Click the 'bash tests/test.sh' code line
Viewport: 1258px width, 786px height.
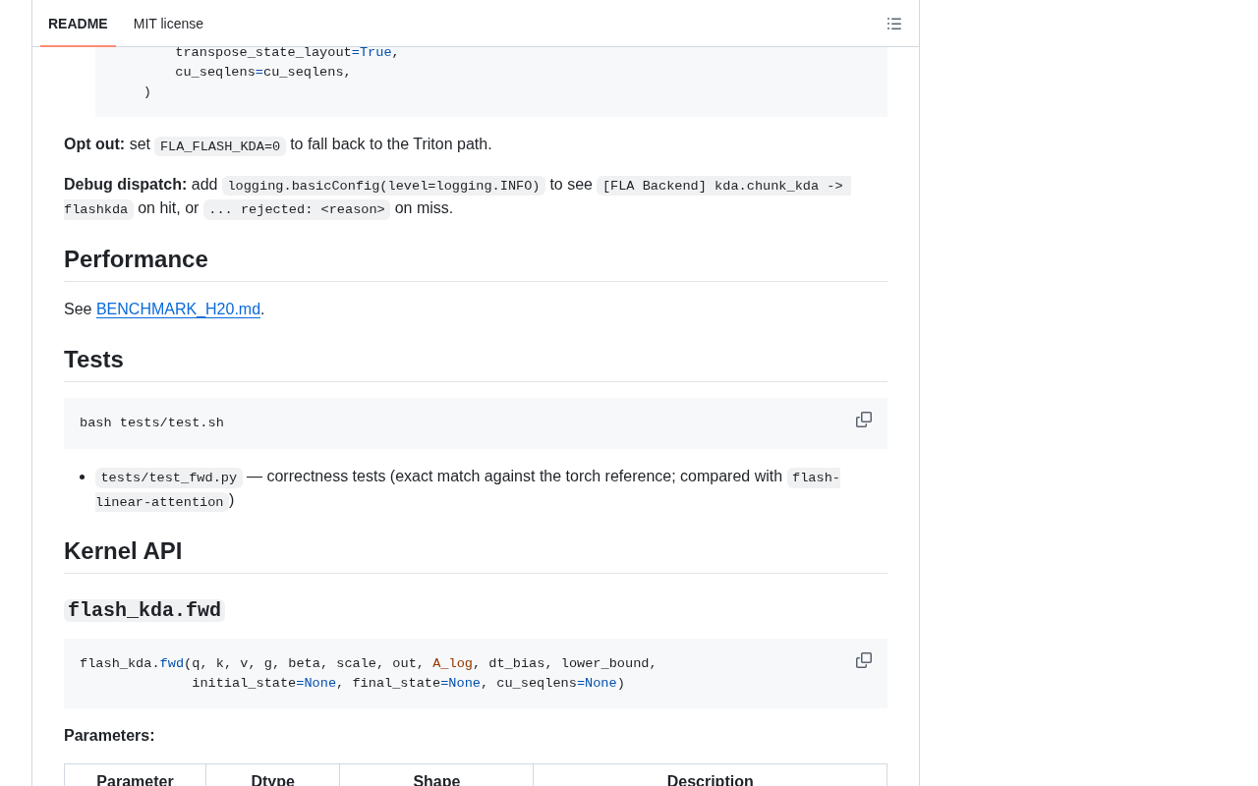(x=151, y=423)
